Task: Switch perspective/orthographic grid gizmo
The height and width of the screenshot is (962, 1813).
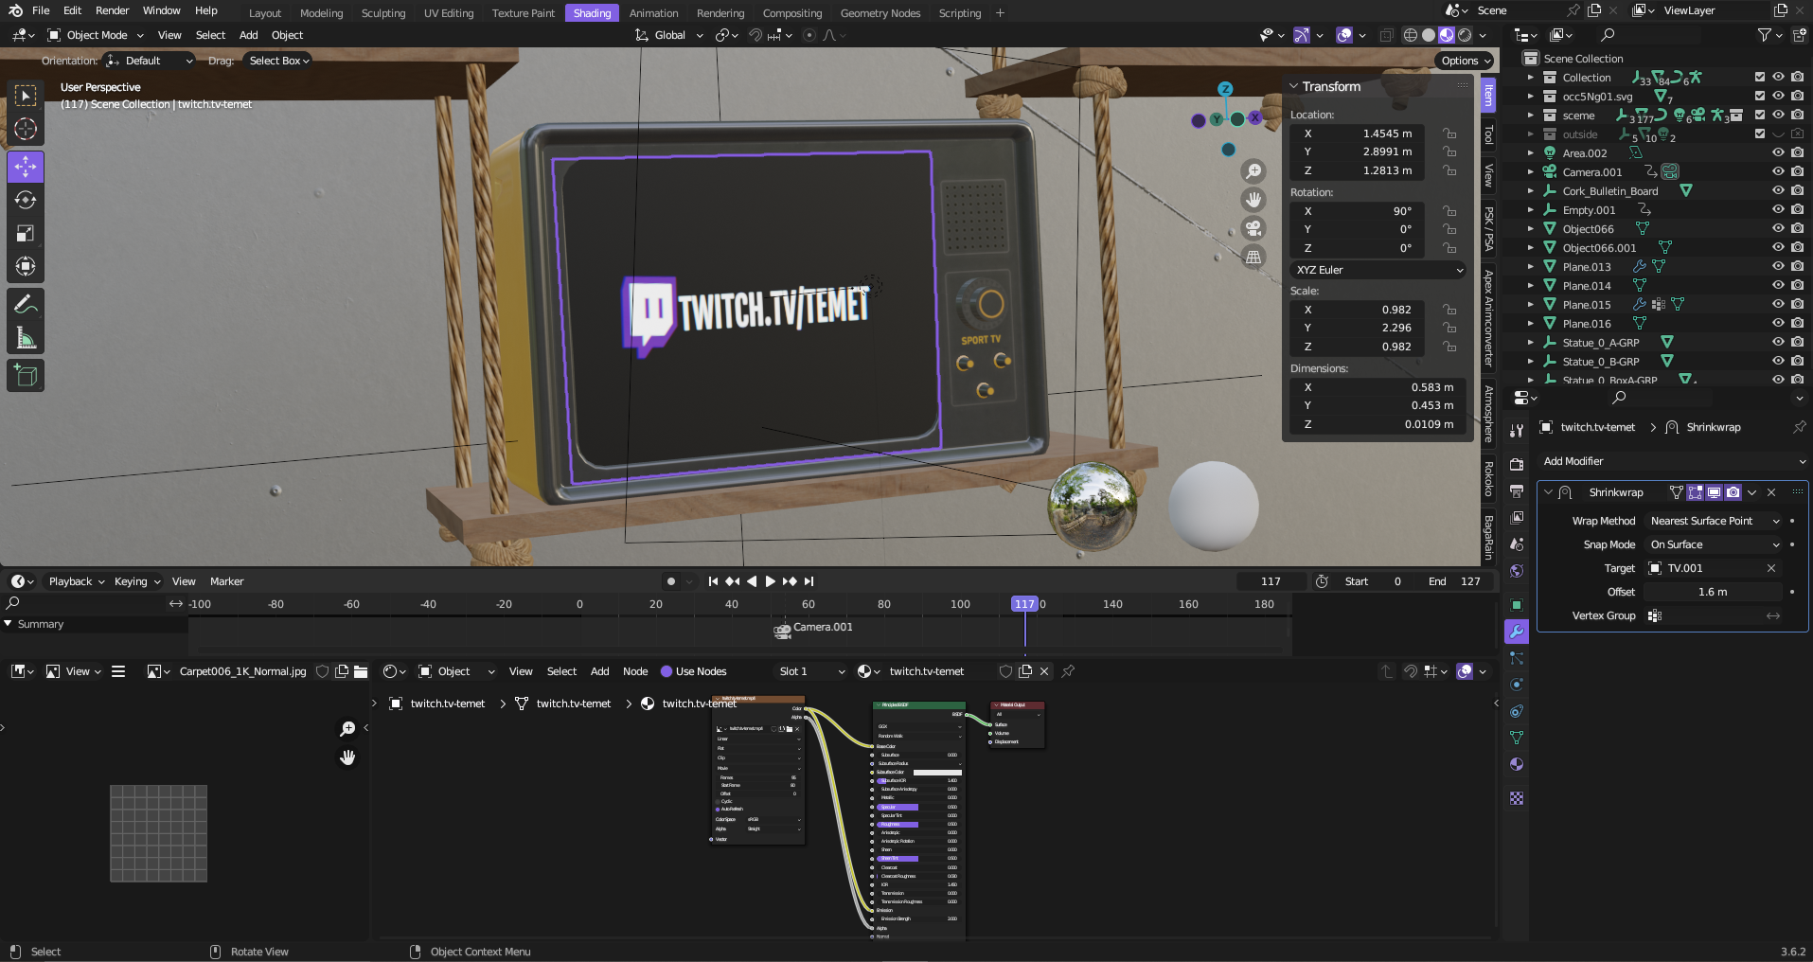Action: tap(1253, 257)
